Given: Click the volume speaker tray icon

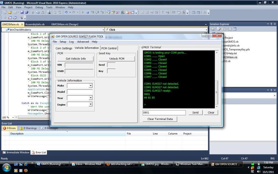Looking at the screenshot, I should (259, 172).
